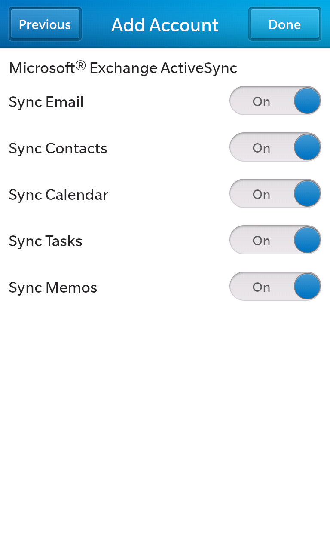330x550 pixels.
Task: Tap the Sync Calendar label
Action: click(58, 195)
